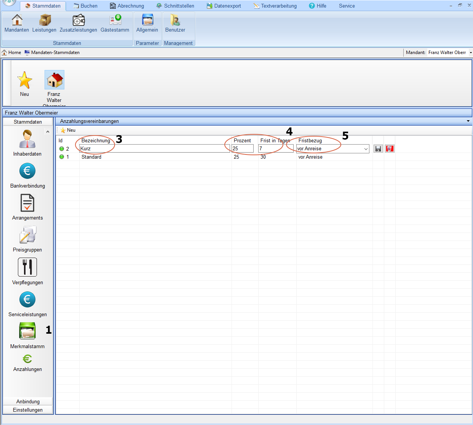
Task: Collapse the Anzahlungsvereinbarungen panel arrow
Action: [x=468, y=121]
